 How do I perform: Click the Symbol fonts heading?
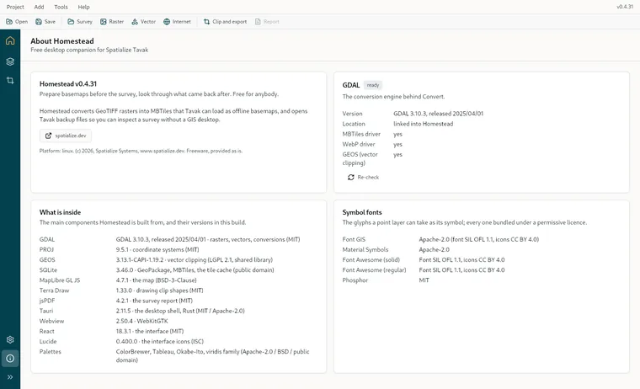[x=362, y=212]
